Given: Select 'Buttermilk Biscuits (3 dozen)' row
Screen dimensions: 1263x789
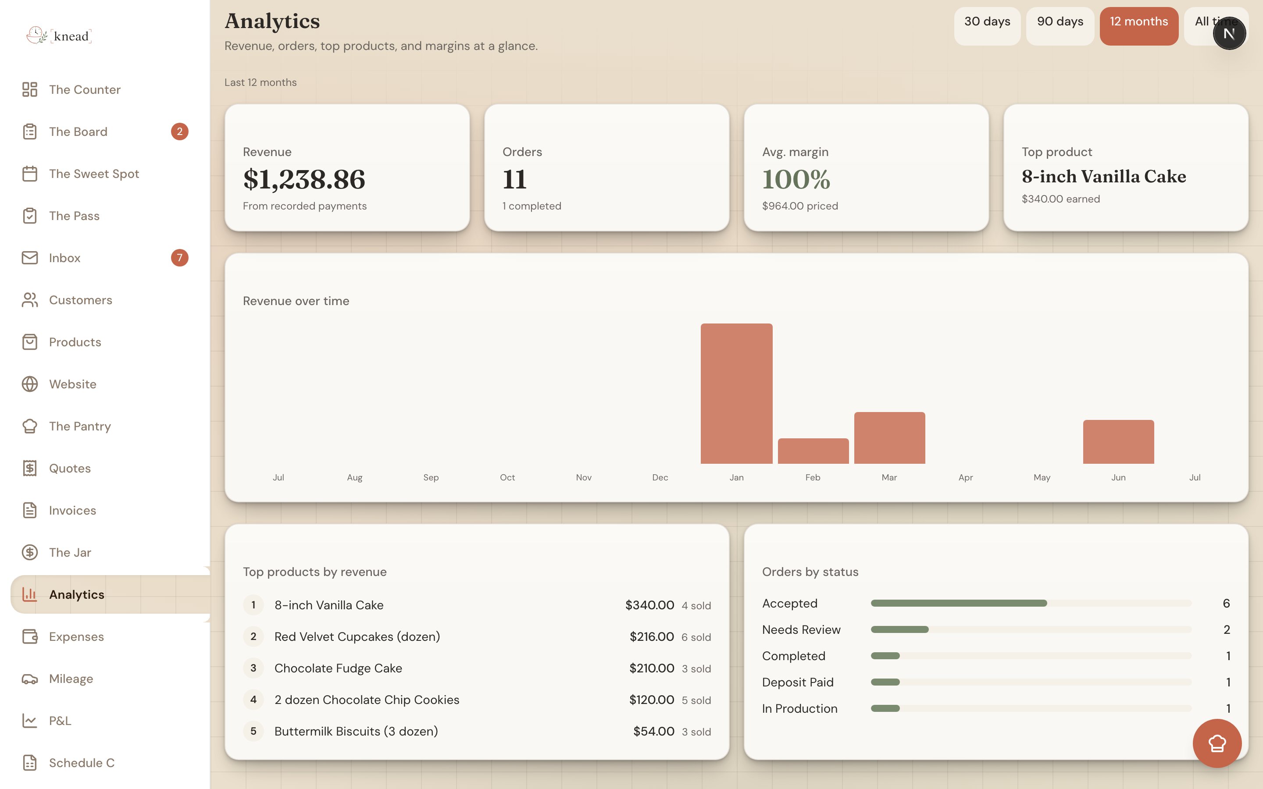Looking at the screenshot, I should tap(477, 731).
